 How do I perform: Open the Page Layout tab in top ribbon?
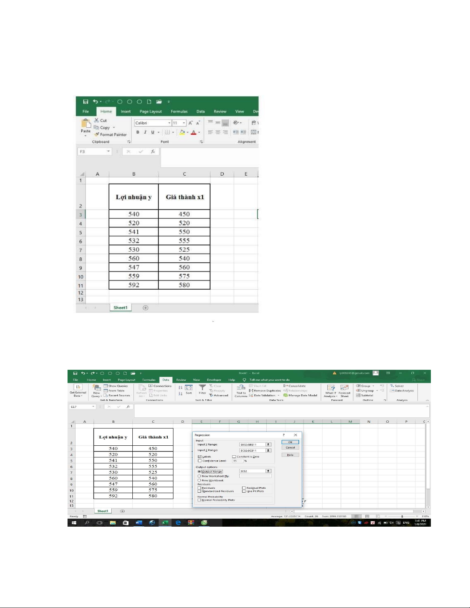150,112
